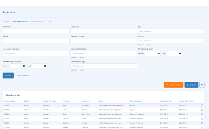
Task: Sort list by Lastname header
Action: pyautogui.click(x=85, y=101)
